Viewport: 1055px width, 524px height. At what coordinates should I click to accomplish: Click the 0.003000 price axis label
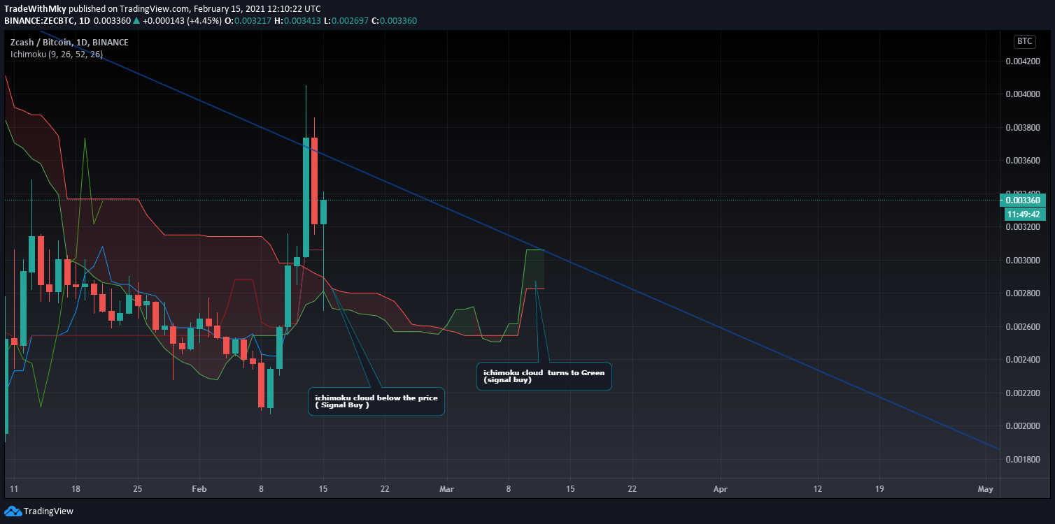[x=1022, y=261]
